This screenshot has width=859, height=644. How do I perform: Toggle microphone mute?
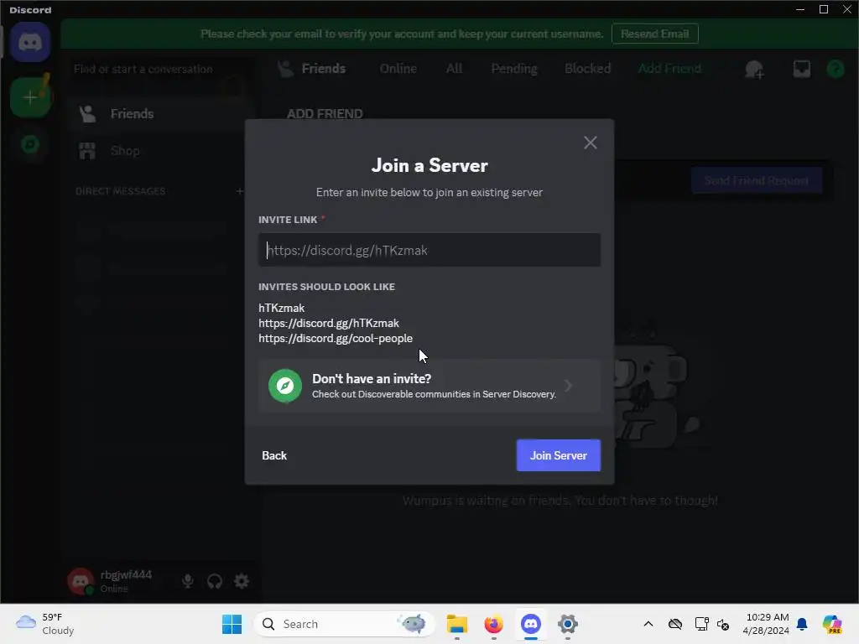[x=188, y=581]
